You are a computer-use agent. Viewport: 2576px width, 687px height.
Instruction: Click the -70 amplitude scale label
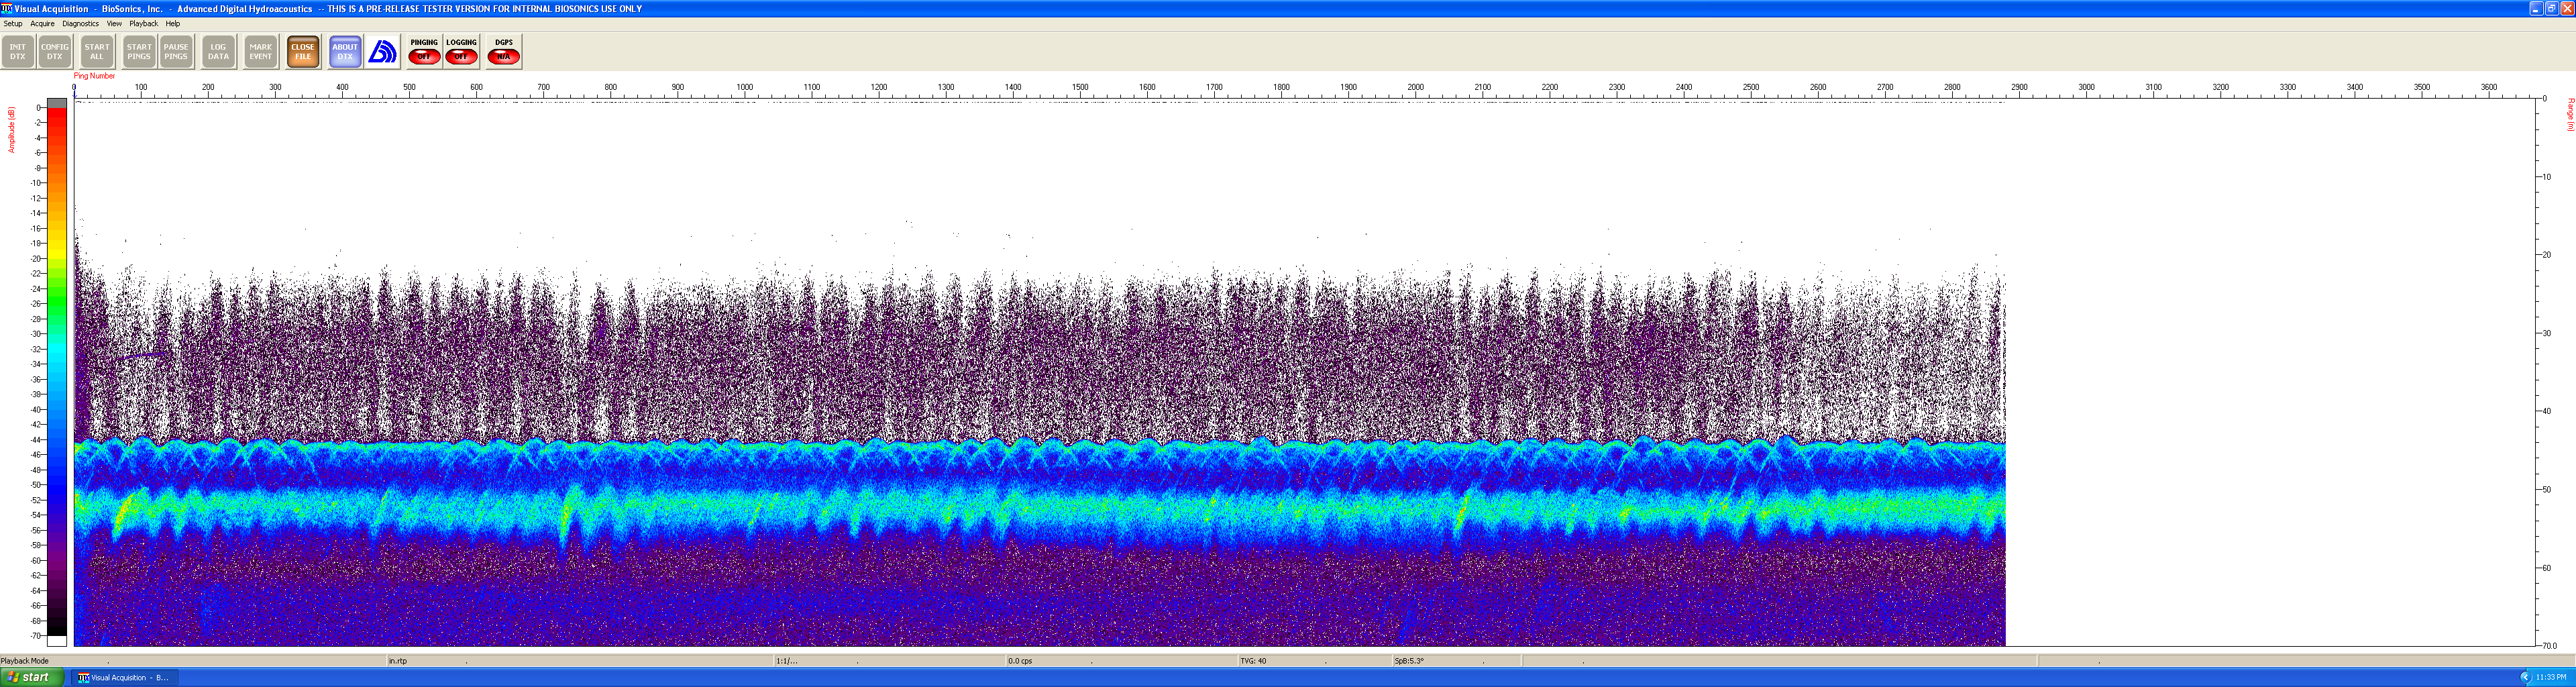coord(36,636)
